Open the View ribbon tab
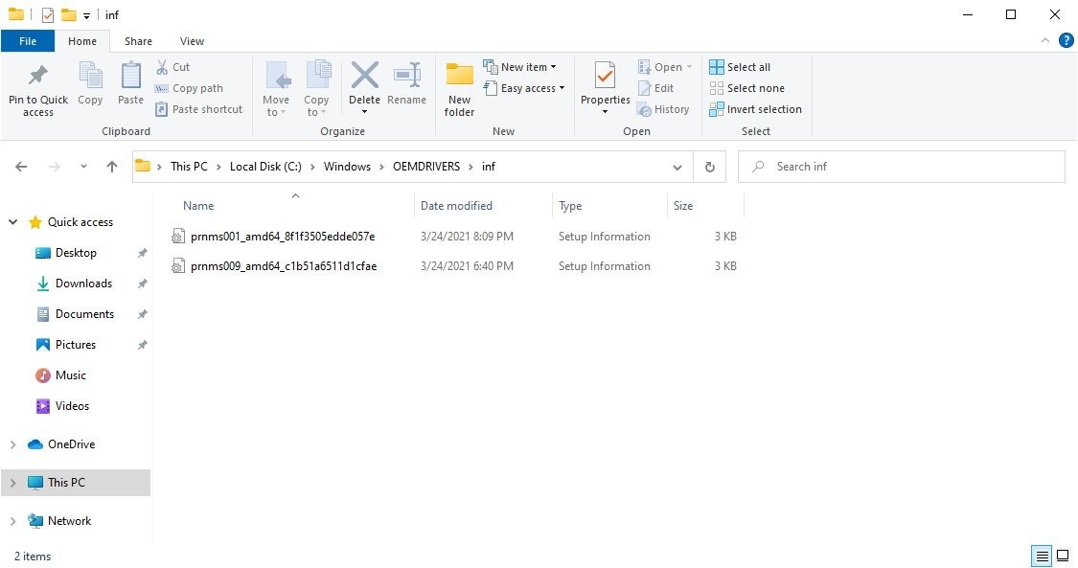This screenshot has width=1078, height=568. pos(192,41)
